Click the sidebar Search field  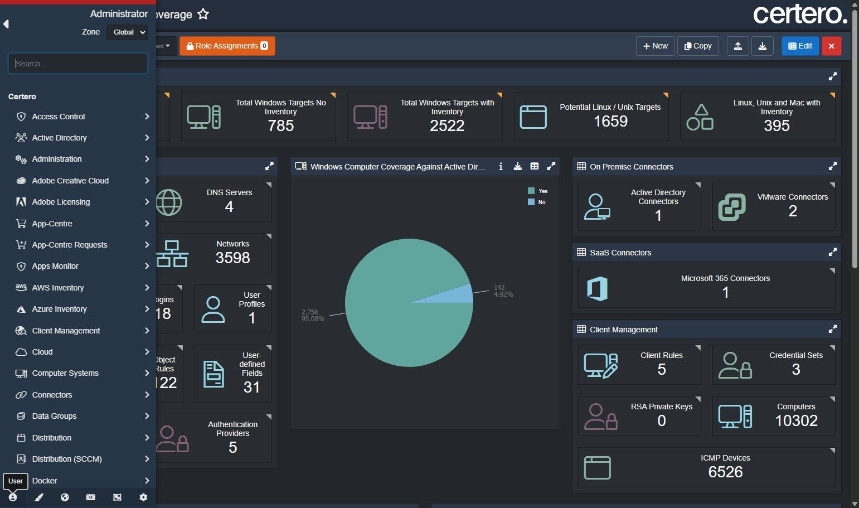(x=78, y=64)
